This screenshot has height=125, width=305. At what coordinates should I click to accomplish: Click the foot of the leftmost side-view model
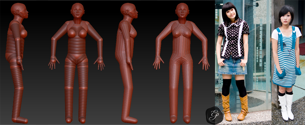20,120
